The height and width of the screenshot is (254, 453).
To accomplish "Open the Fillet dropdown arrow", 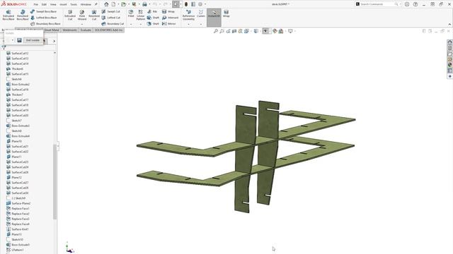I will point(131,24).
